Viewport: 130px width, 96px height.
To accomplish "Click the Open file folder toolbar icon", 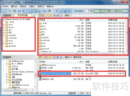I will pyautogui.click(x=8, y=11).
